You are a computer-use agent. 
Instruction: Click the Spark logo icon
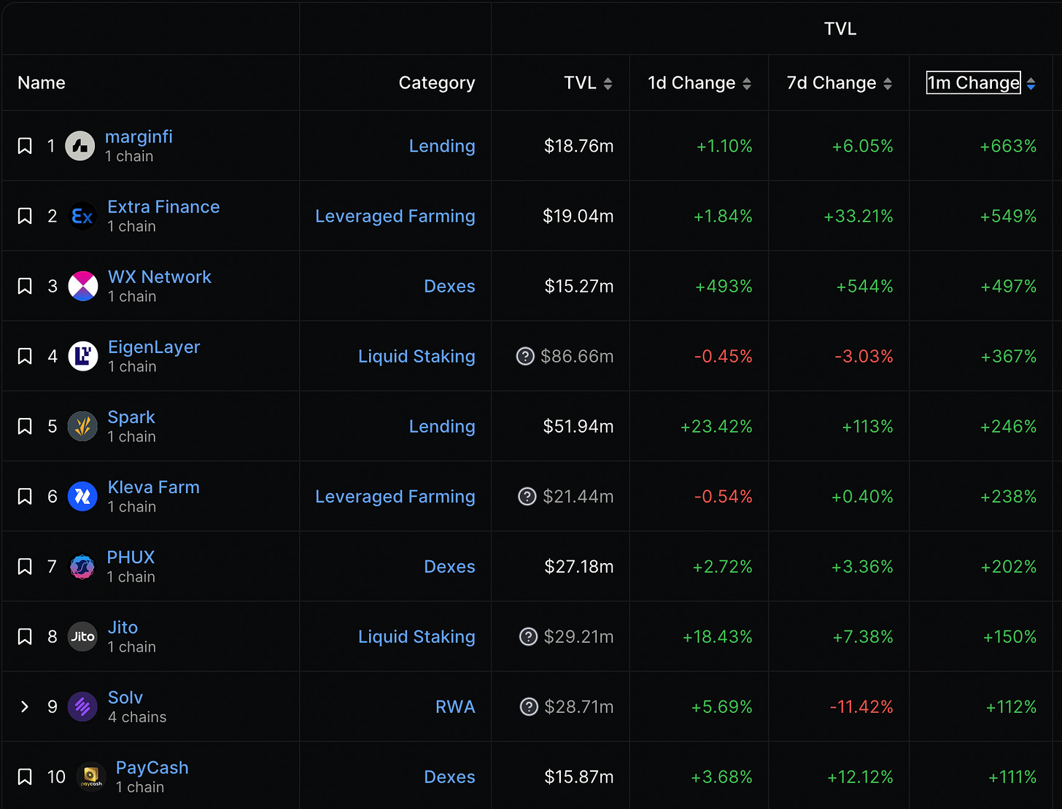82,426
